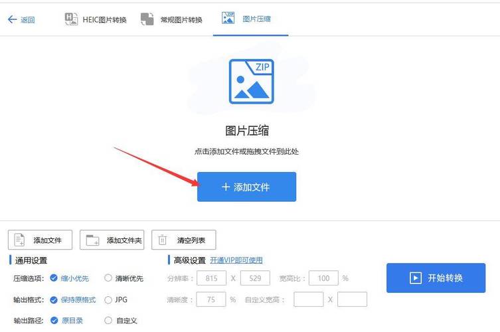Open the 开通VIP即可使用 link
This screenshot has width=500, height=332.
(236, 260)
